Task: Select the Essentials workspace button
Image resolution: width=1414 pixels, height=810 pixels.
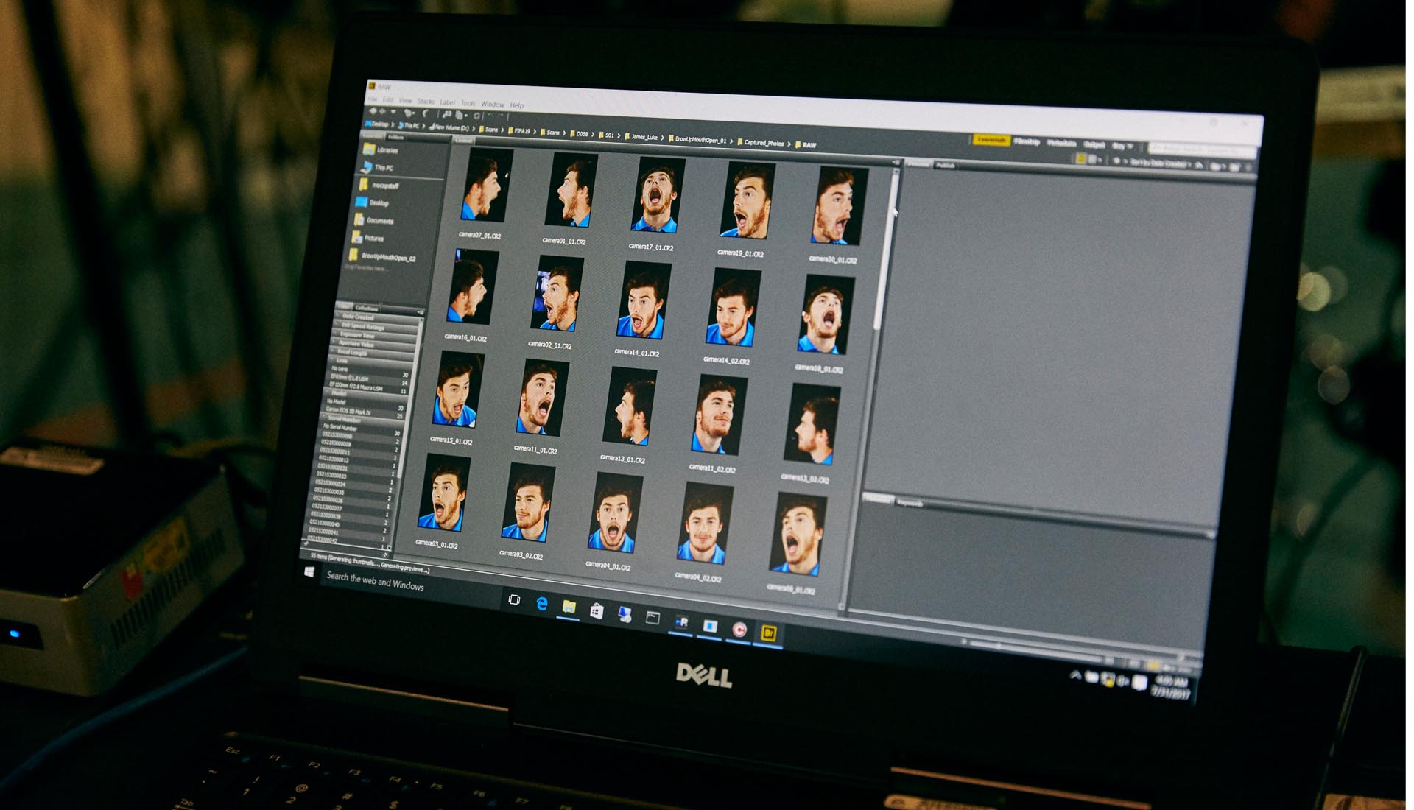Action: pyautogui.click(x=991, y=139)
